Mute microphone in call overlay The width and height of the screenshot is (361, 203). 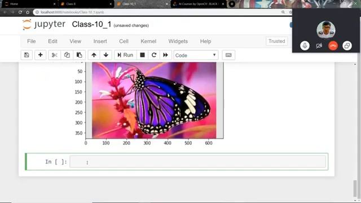[305, 46]
